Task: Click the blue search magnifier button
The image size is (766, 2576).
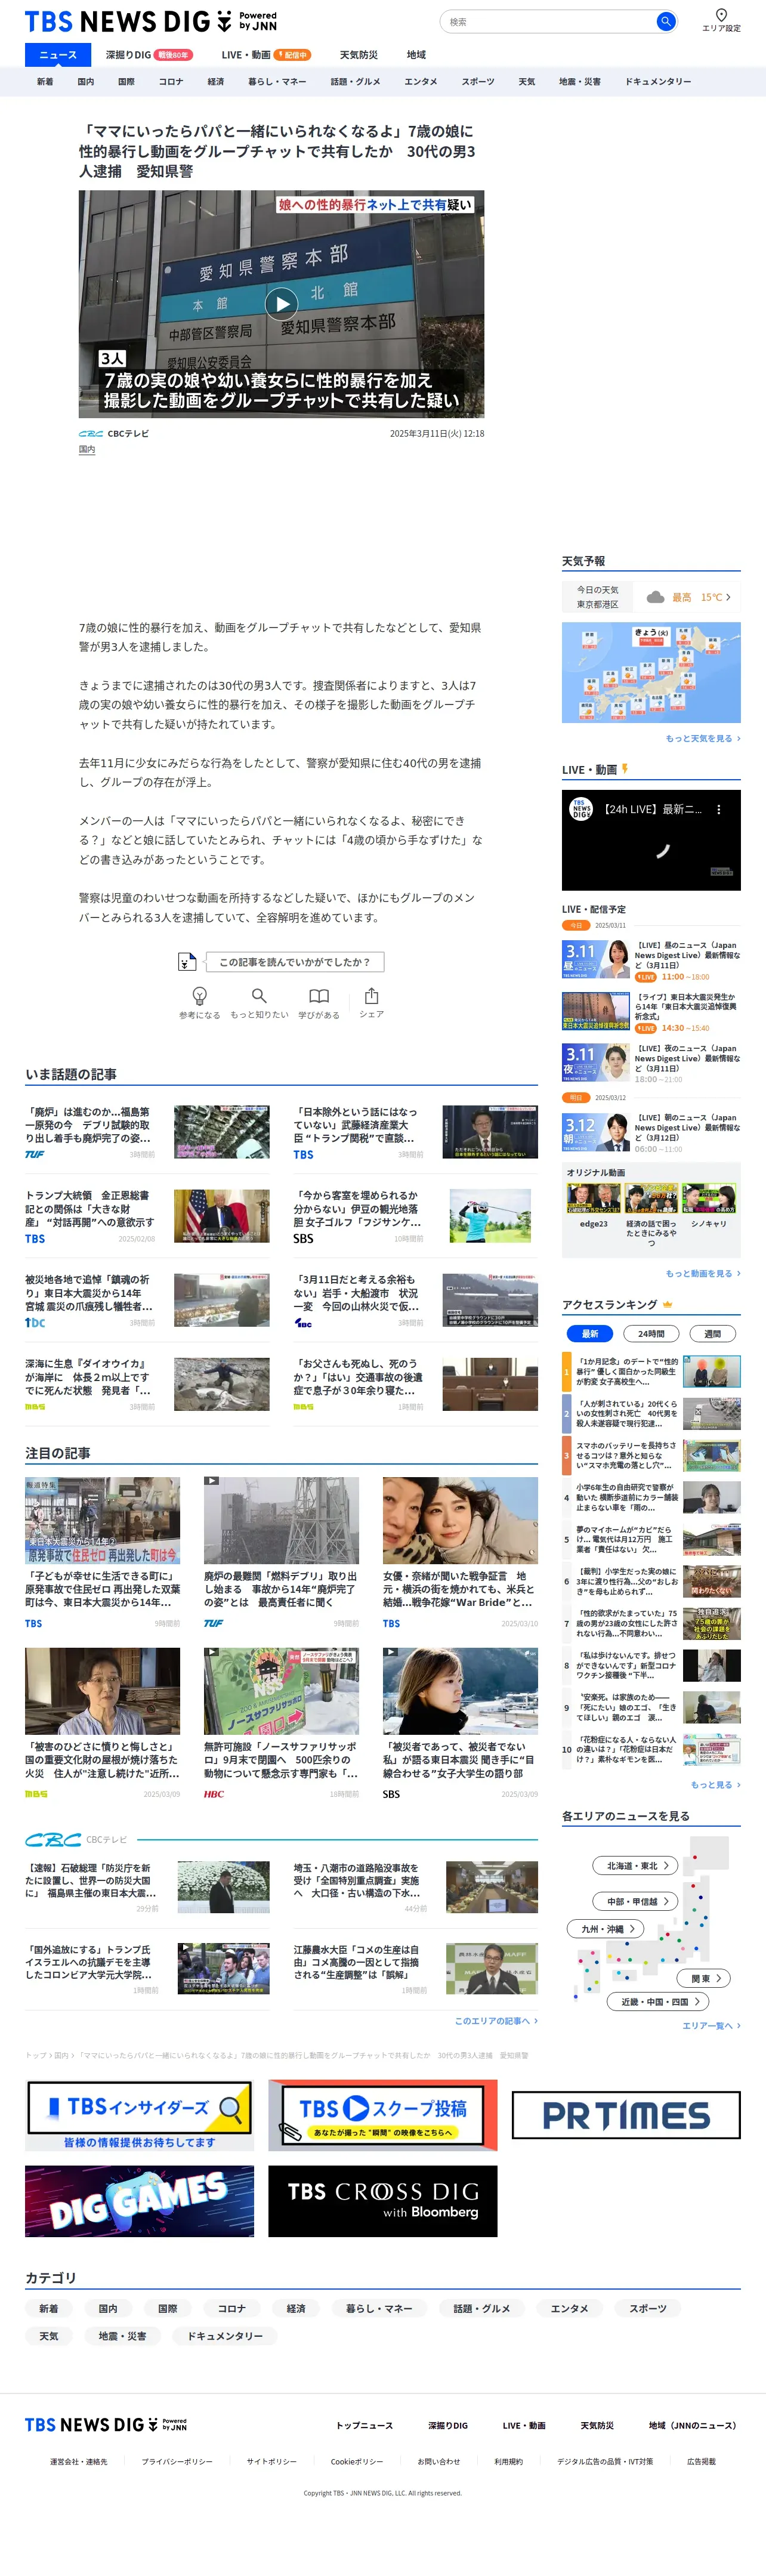Action: pos(665,21)
